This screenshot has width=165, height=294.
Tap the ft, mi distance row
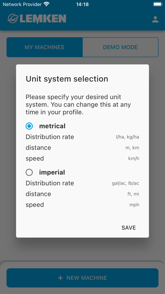[82, 194]
